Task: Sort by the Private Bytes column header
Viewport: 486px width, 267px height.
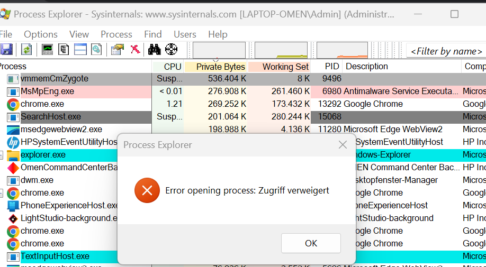Action: pos(215,67)
